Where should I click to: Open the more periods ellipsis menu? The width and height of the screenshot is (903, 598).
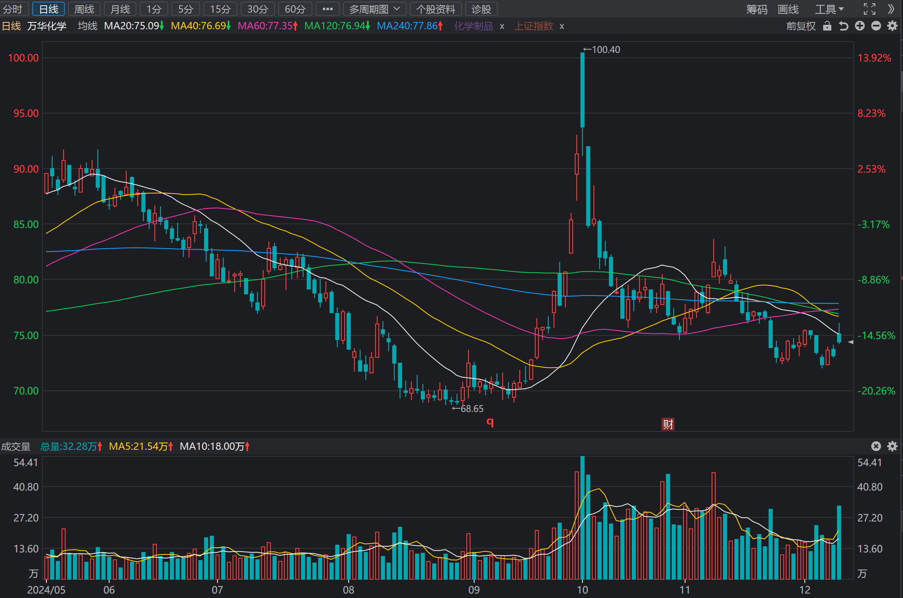pos(327,9)
